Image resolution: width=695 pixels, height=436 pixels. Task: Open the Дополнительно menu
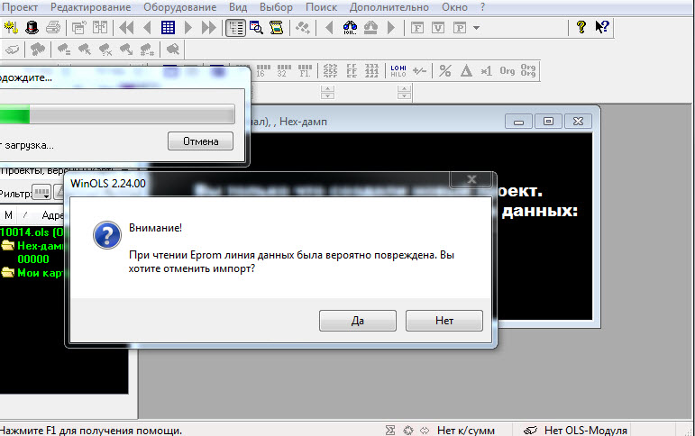click(x=389, y=7)
